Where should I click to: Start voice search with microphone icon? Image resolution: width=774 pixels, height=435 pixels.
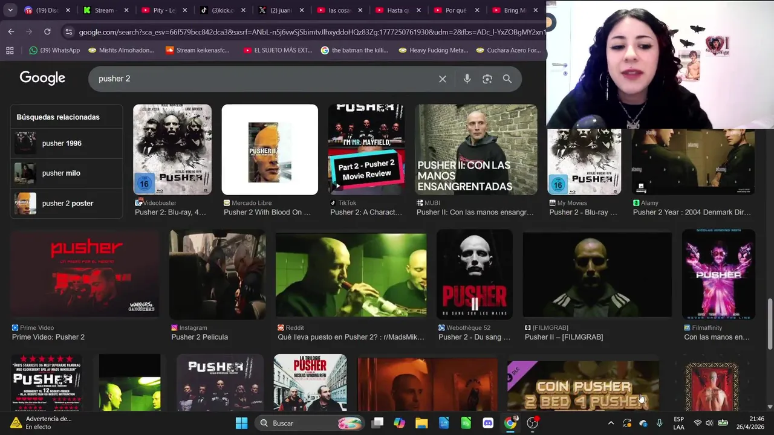(467, 79)
